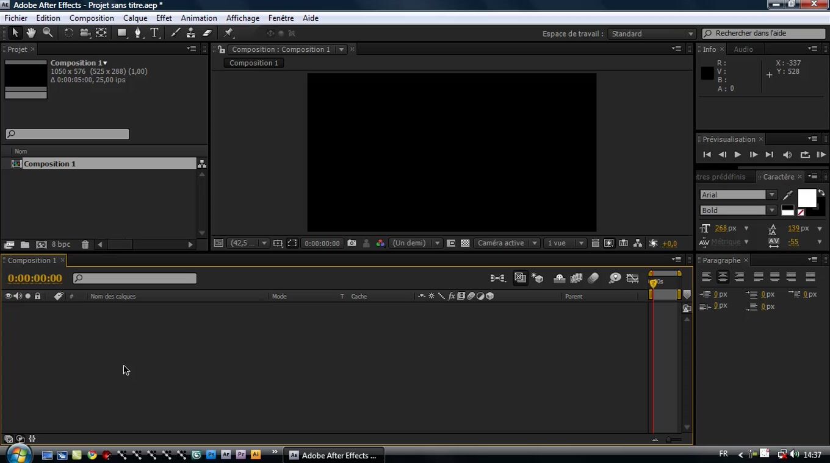This screenshot has height=463, width=830.
Task: Open the Arial font family dropdown
Action: coord(771,195)
